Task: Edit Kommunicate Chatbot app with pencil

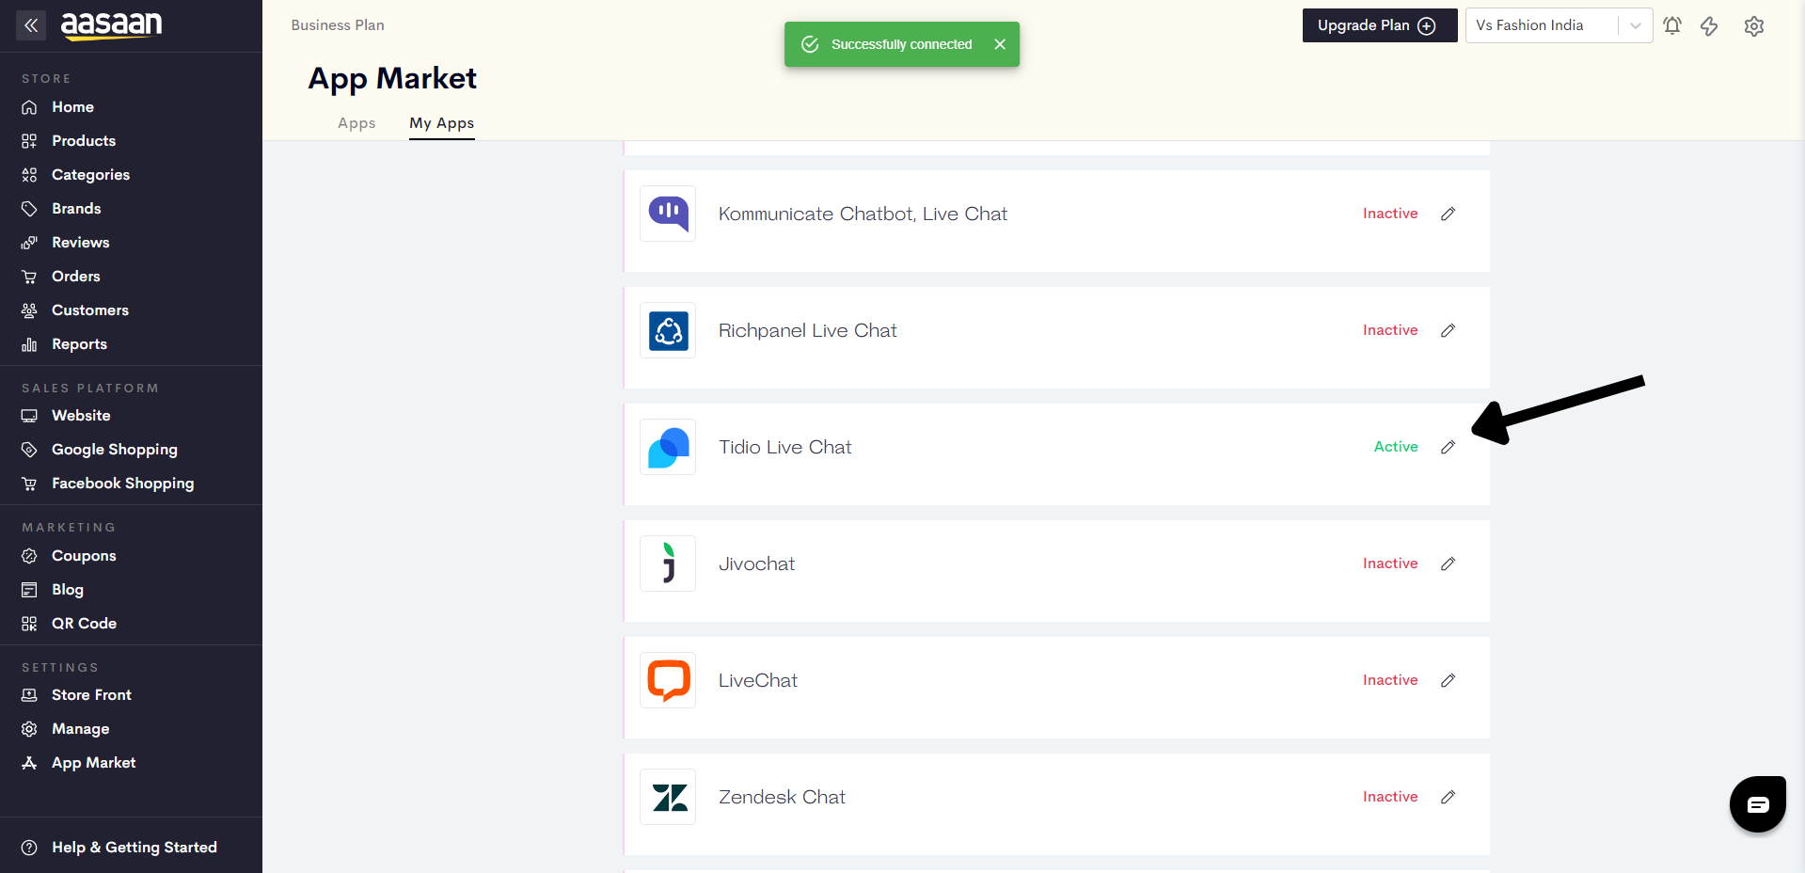Action: tap(1448, 214)
